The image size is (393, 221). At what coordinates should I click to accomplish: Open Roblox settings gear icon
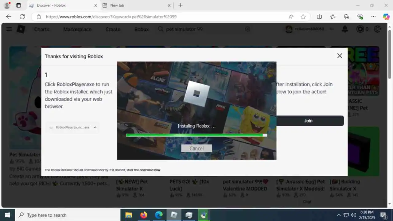(377, 29)
